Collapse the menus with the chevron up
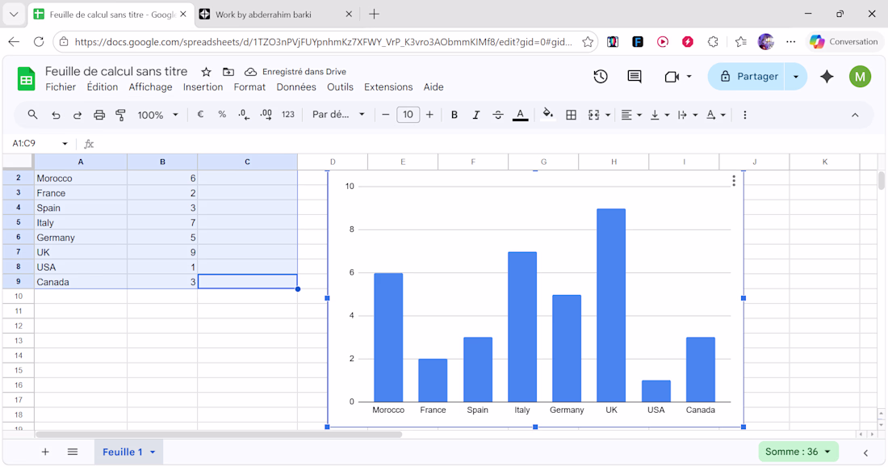 click(x=855, y=115)
